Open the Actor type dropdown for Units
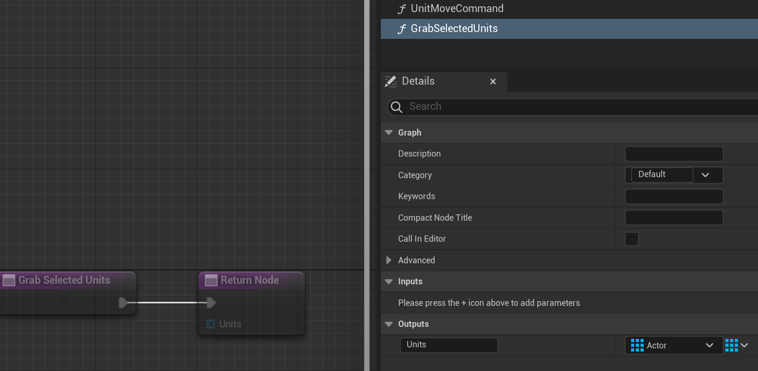Image resolution: width=758 pixels, height=371 pixels. point(674,345)
